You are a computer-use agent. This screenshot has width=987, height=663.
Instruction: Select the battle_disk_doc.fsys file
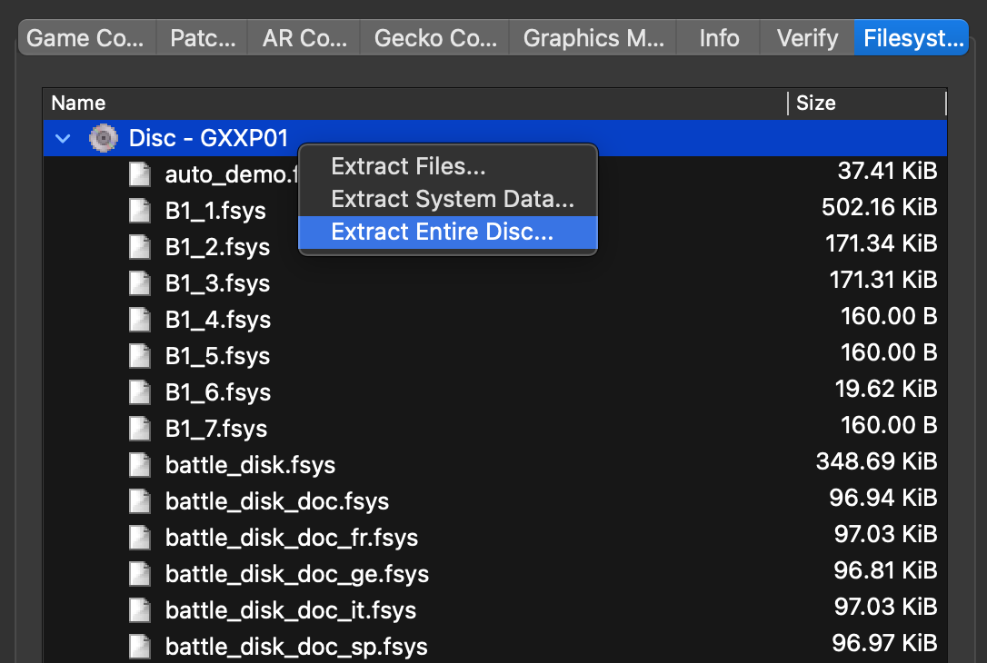(x=277, y=501)
